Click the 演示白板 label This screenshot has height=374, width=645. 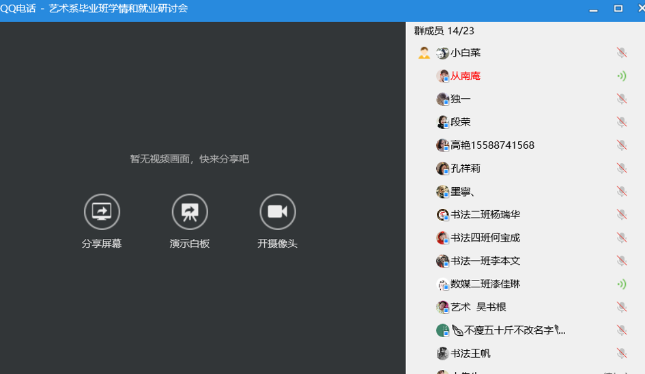coord(190,244)
